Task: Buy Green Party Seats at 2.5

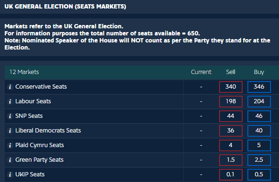Action: tap(259, 160)
